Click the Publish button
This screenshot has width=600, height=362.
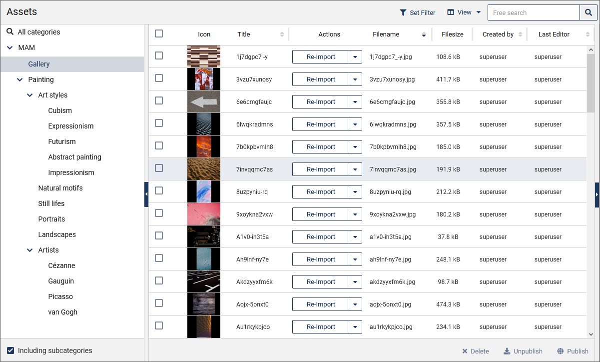click(573, 351)
